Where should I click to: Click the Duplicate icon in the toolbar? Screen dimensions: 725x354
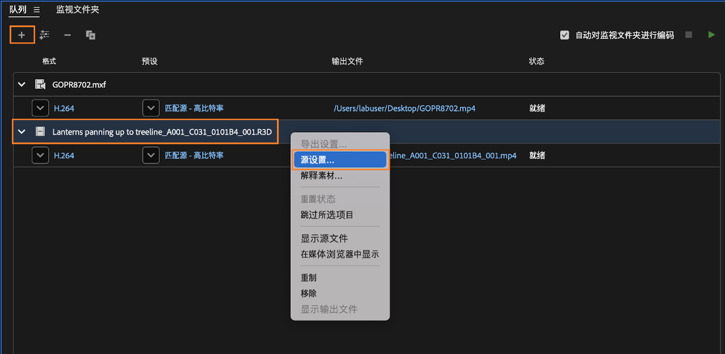coord(90,34)
